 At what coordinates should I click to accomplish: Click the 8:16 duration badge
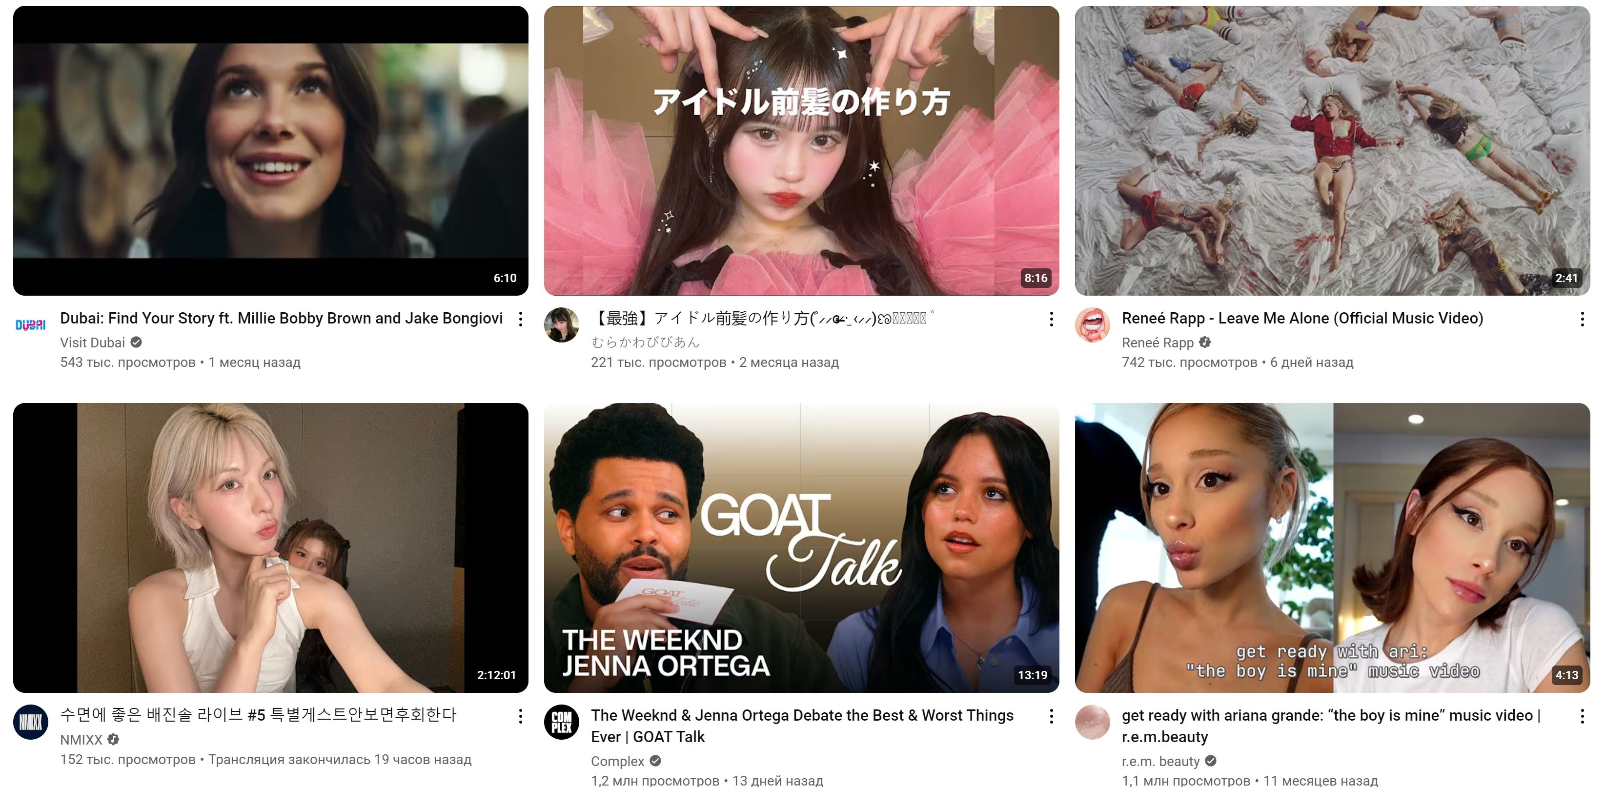click(x=1036, y=278)
